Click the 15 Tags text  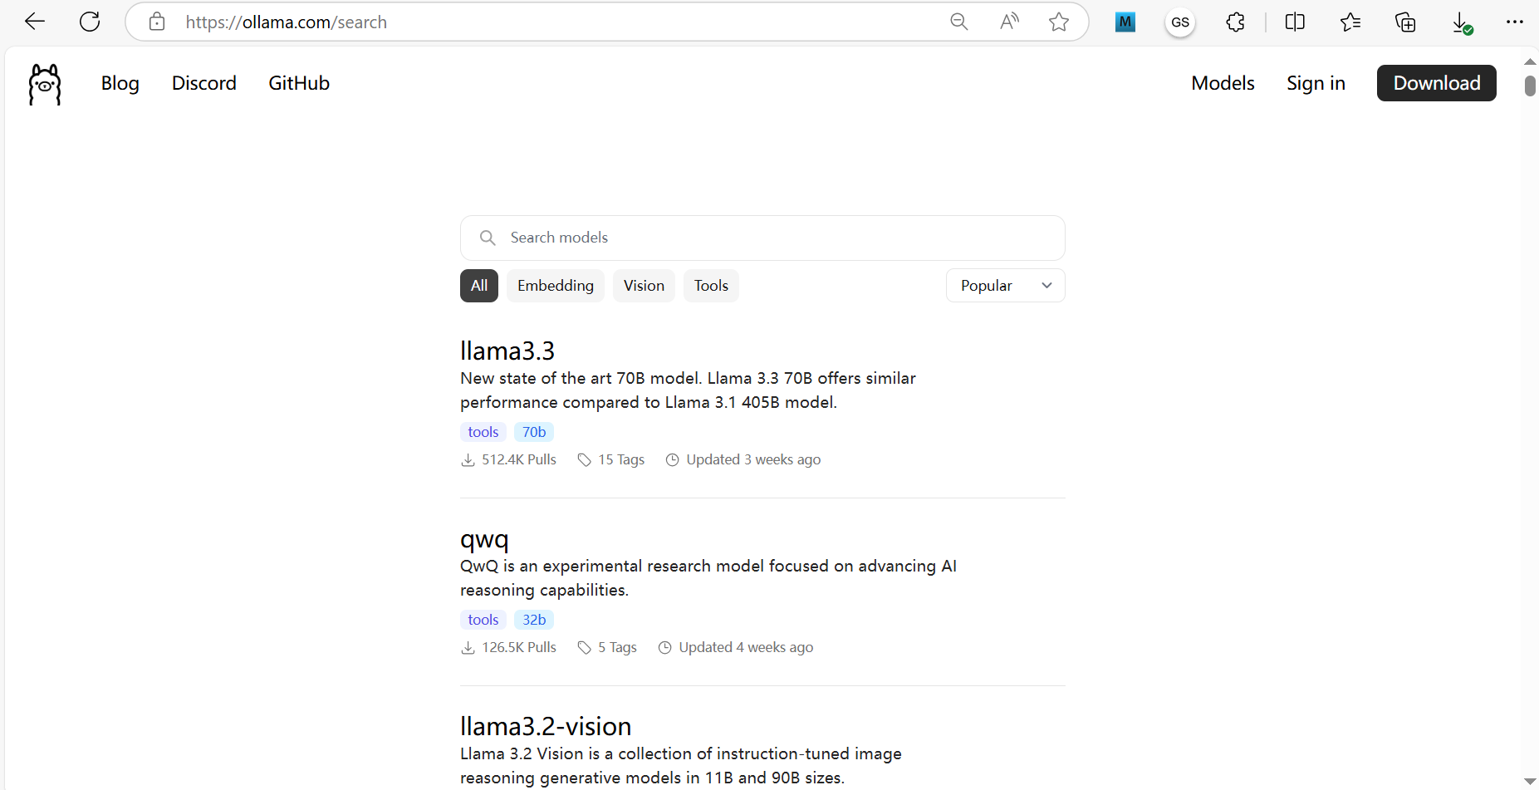[x=621, y=459]
